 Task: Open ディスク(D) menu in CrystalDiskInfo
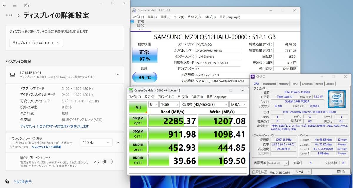tap(194, 17)
